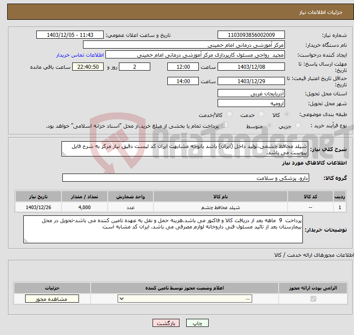
Task: Click the delivery province field آذربایجان غربی
Action: click(251, 93)
